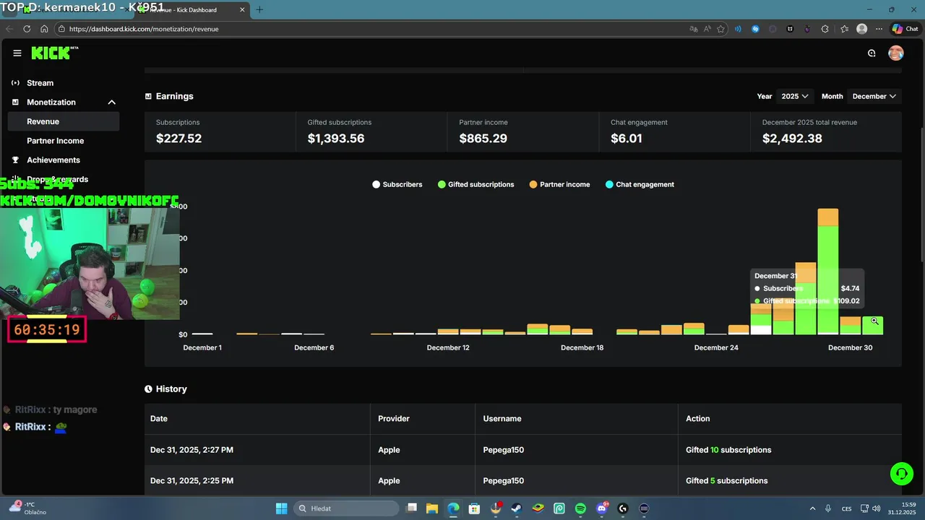Image resolution: width=925 pixels, height=520 pixels.
Task: Open the Edge browser profile icon
Action: click(861, 29)
